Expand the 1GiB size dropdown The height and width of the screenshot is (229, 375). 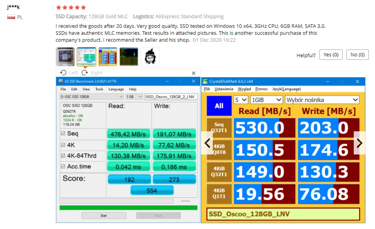266,100
